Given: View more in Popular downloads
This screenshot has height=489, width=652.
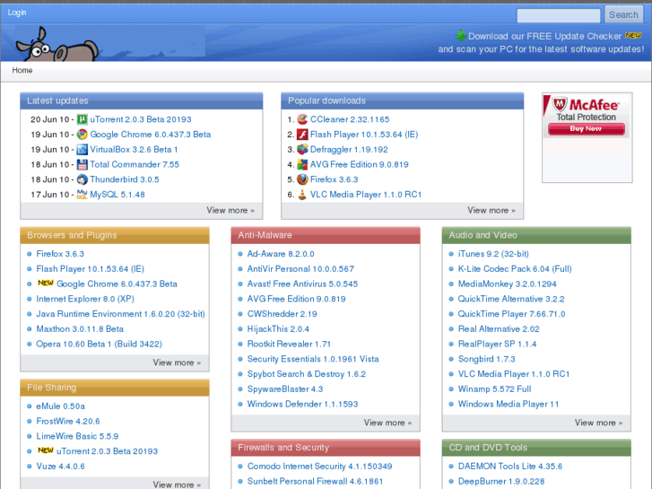Looking at the screenshot, I should click(491, 211).
